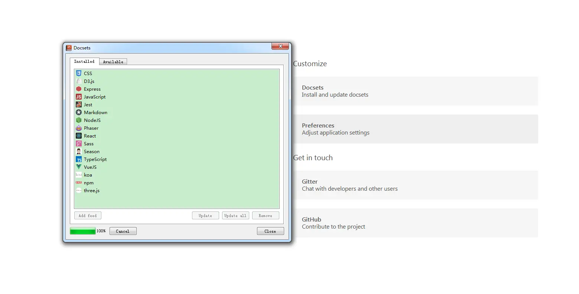This screenshot has width=579, height=294.
Task: Open GitHub contribute card on welcome page
Action: 415,223
